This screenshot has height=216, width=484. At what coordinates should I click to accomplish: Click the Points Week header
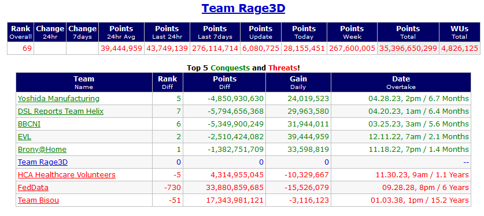click(352, 32)
